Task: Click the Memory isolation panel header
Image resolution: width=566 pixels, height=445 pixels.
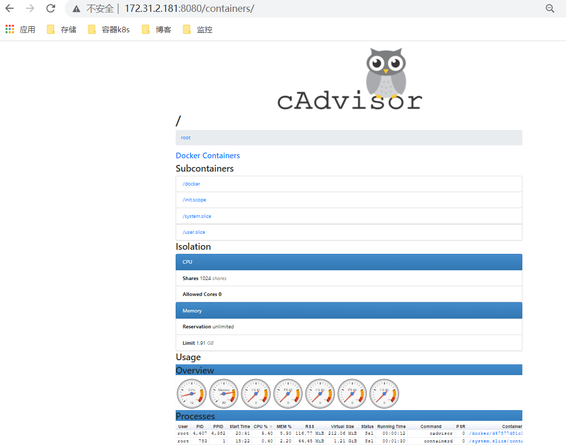Action: pyautogui.click(x=349, y=311)
